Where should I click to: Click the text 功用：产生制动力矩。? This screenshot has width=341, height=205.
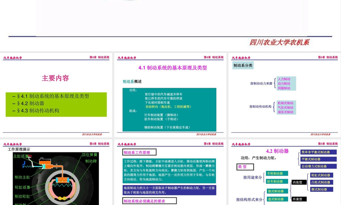click(258, 158)
